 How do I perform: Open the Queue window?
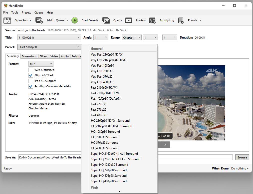pyautogui.click(x=114, y=20)
